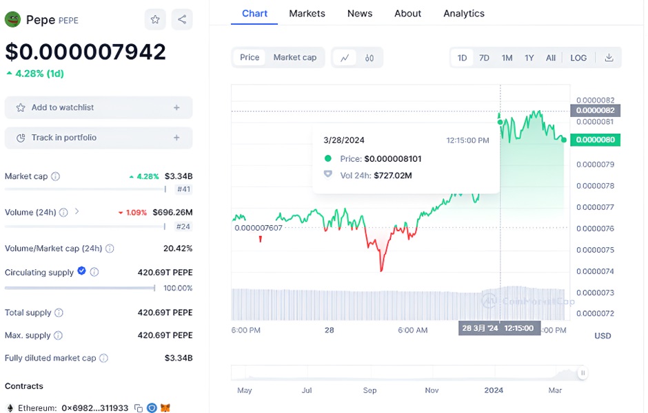Screen dimensions: 648x413
Task: Enable LOG scale on the chart
Action: point(578,58)
